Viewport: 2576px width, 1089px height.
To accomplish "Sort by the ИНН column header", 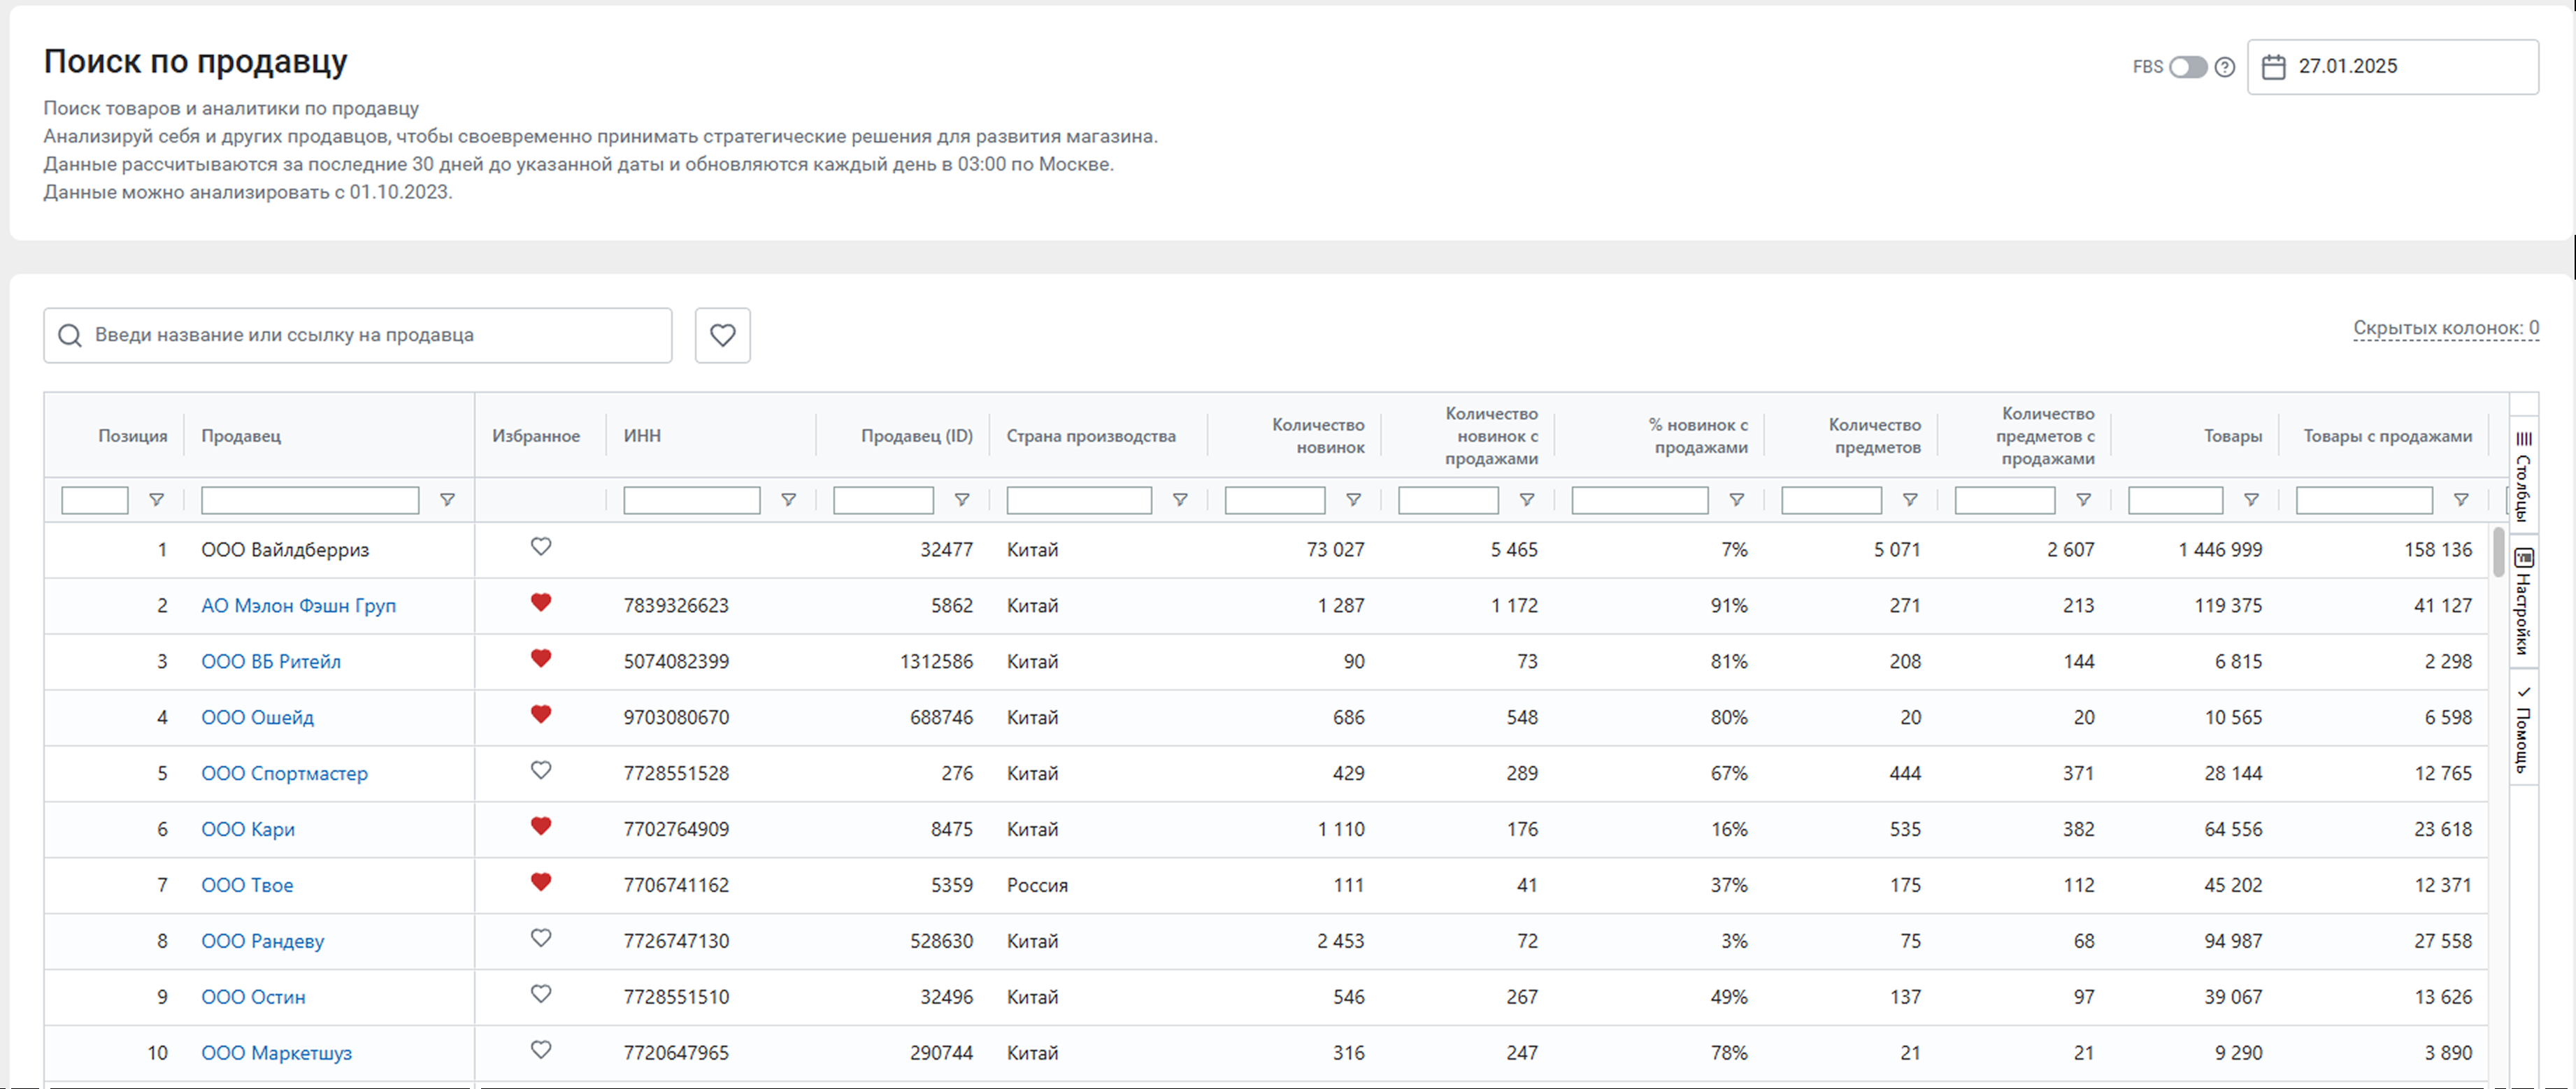I will (642, 436).
